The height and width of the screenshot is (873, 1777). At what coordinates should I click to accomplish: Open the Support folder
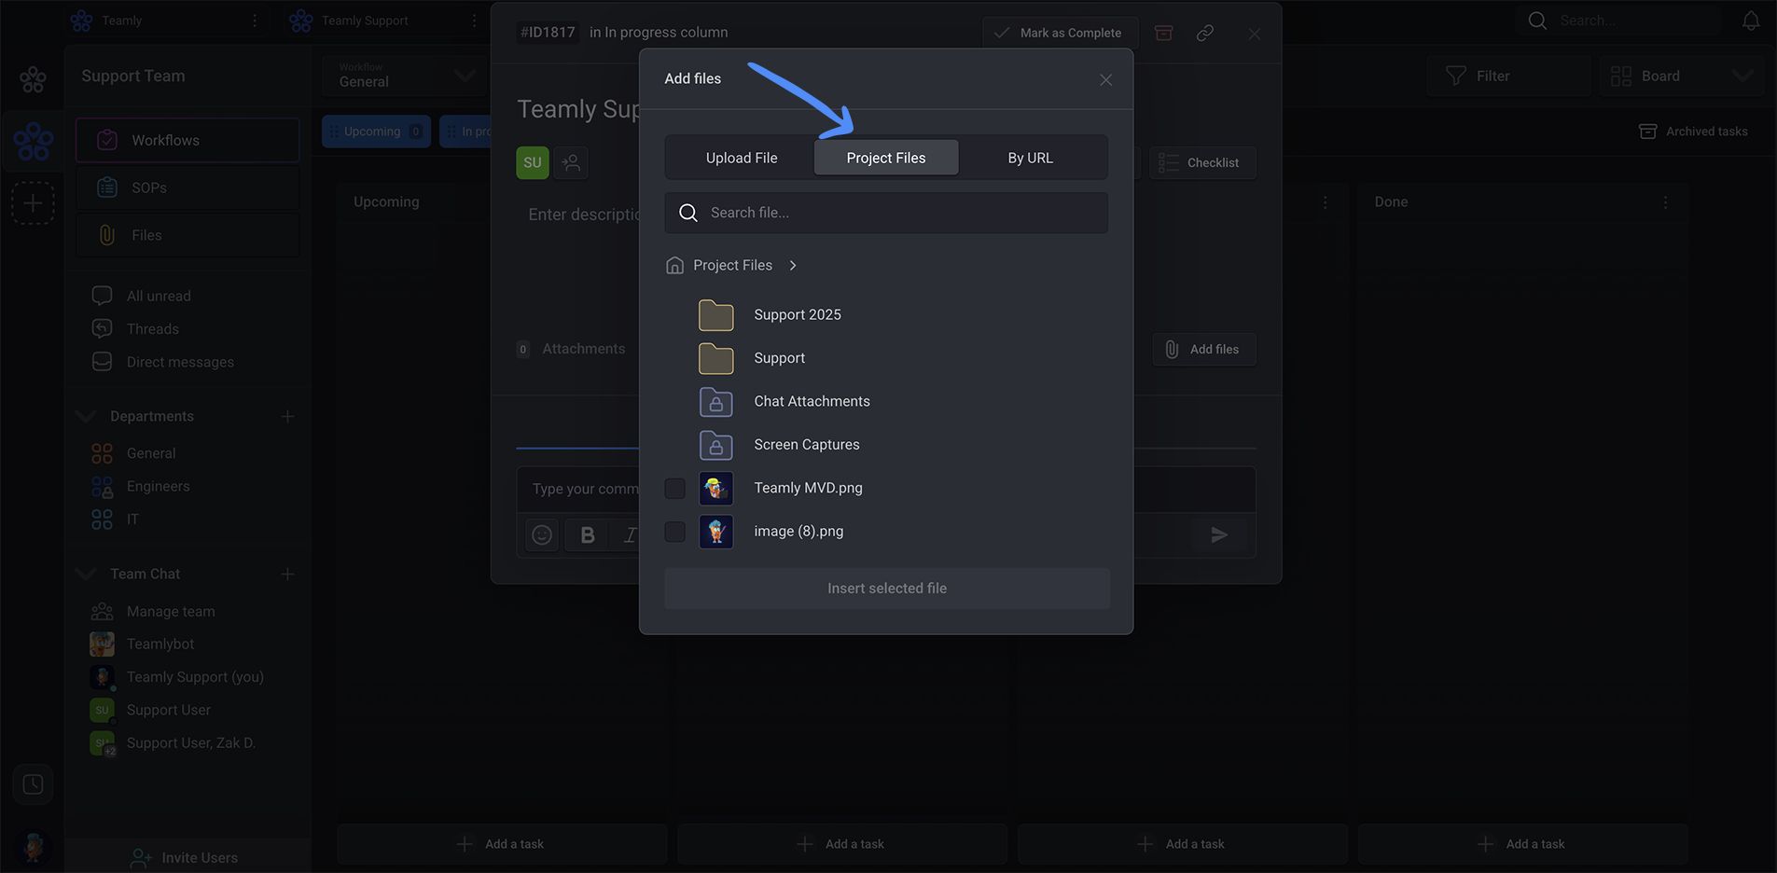pos(779,358)
